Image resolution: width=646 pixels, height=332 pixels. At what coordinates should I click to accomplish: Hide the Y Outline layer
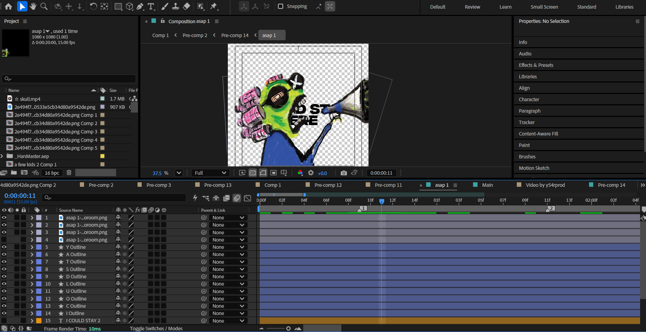tap(4, 247)
